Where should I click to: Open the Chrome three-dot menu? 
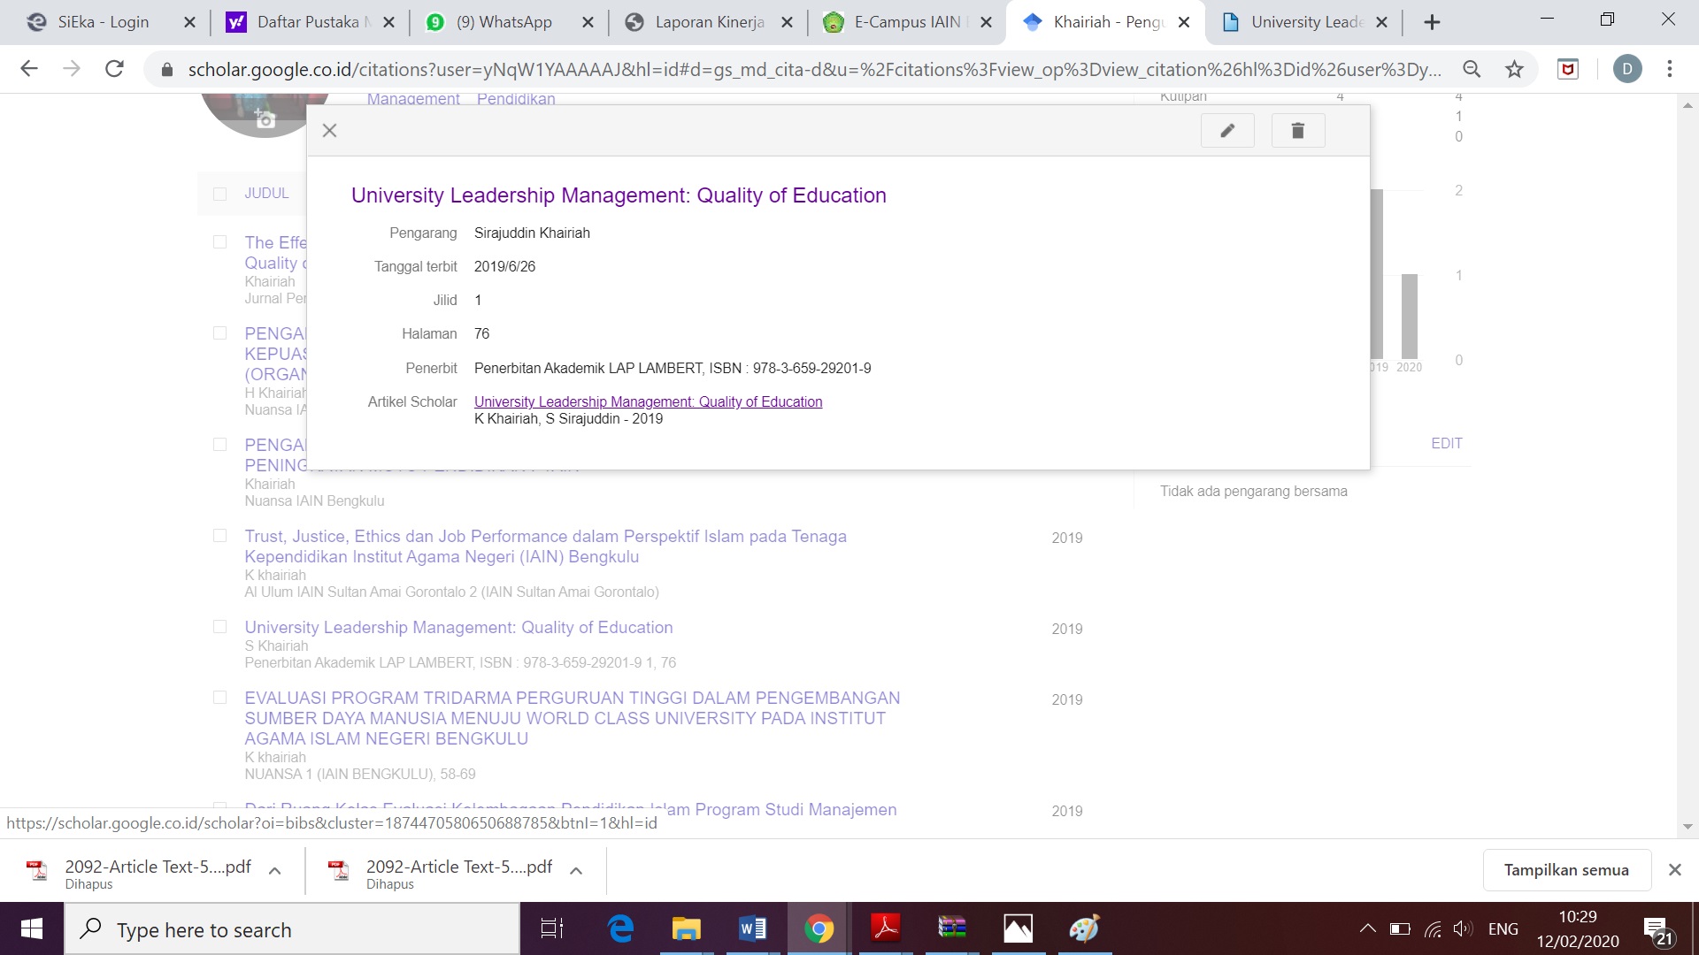pyautogui.click(x=1670, y=69)
